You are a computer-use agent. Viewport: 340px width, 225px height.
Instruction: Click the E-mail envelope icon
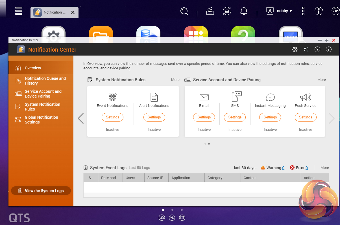coord(204,97)
